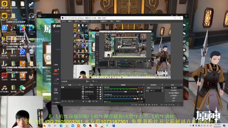Move scene up with the up arrow

pos(69,101)
